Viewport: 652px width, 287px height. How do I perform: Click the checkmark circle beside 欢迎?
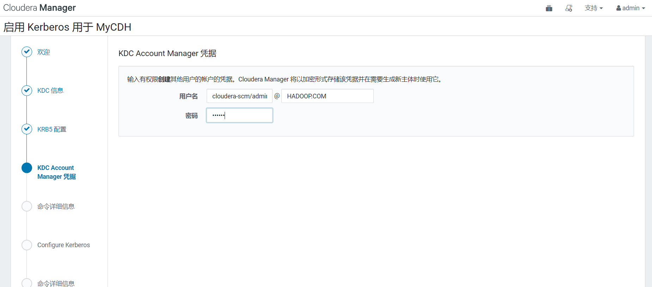click(x=27, y=52)
